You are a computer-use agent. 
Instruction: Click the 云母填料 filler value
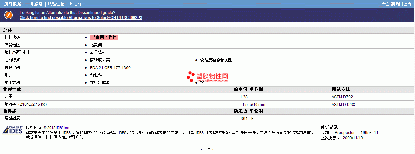tap(98, 52)
